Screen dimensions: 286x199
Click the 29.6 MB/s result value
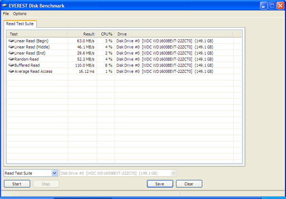[x=85, y=53]
